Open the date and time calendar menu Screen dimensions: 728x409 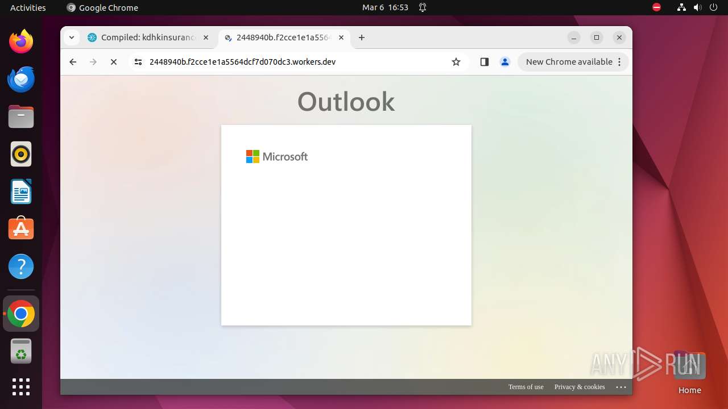[385, 7]
